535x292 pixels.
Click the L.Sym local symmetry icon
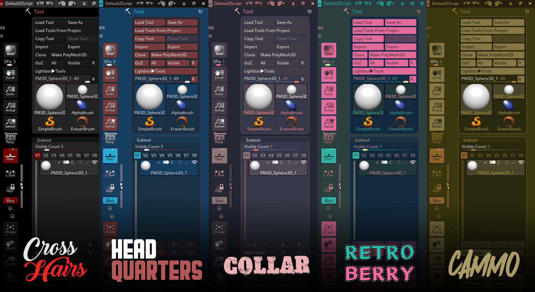pyautogui.click(x=10, y=173)
